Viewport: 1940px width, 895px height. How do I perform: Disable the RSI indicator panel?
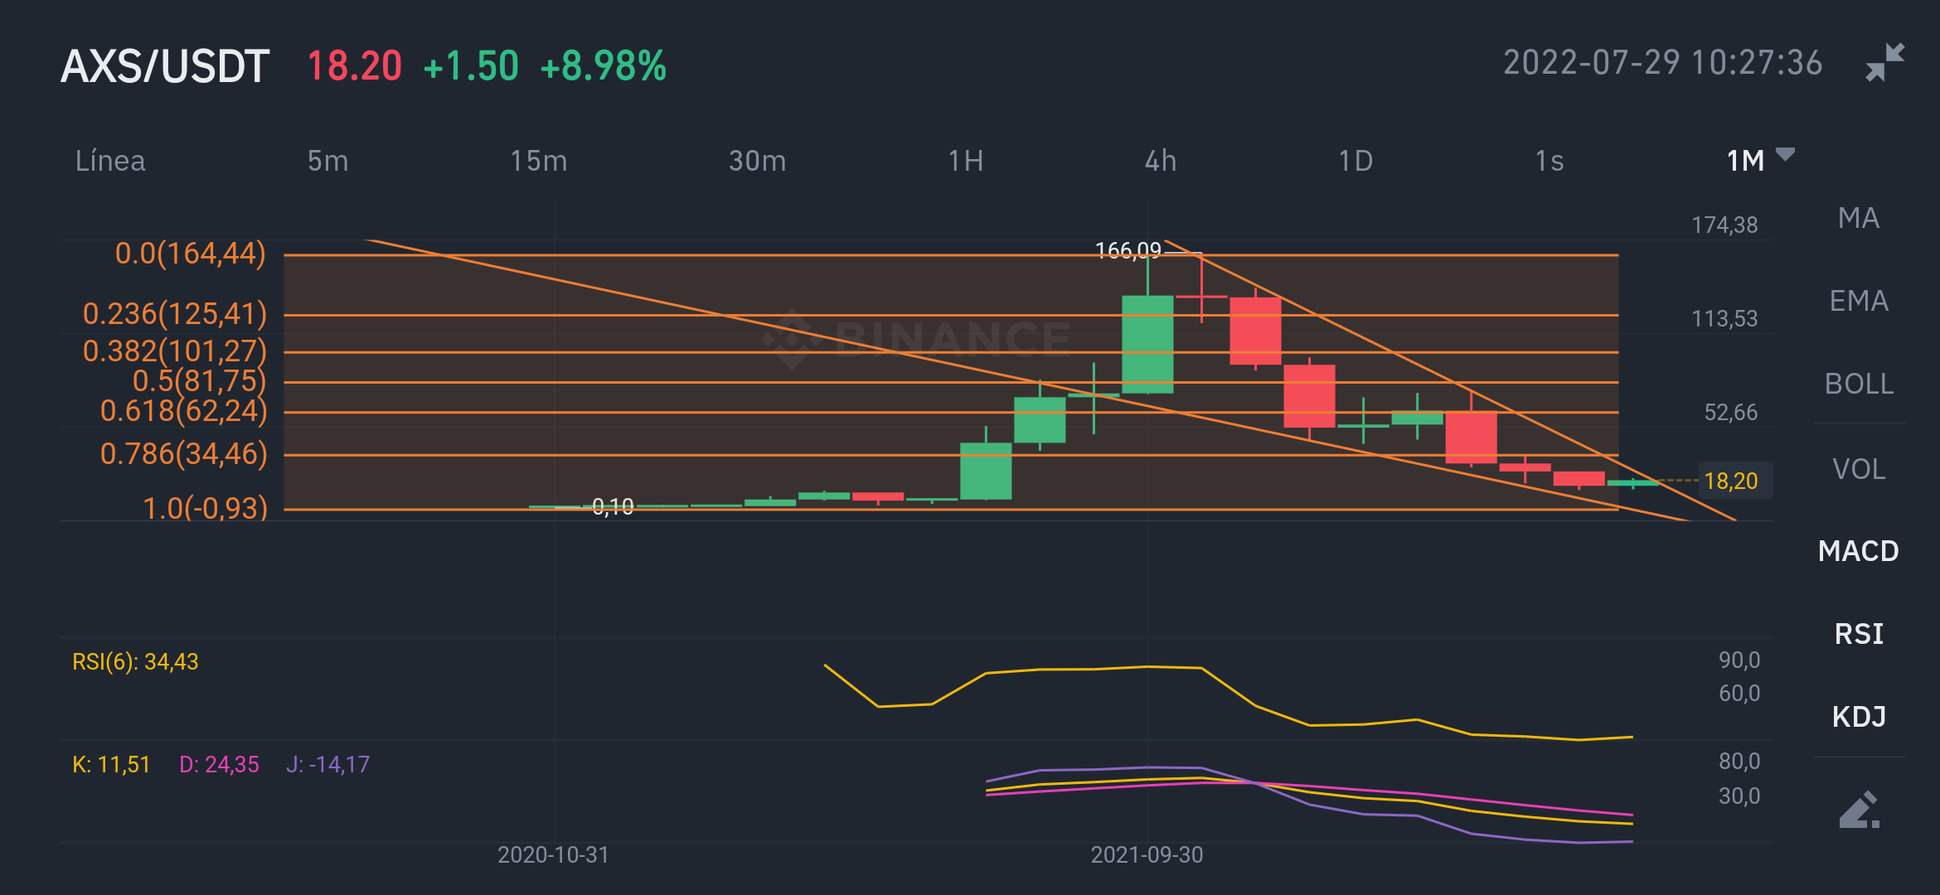pyautogui.click(x=1858, y=634)
